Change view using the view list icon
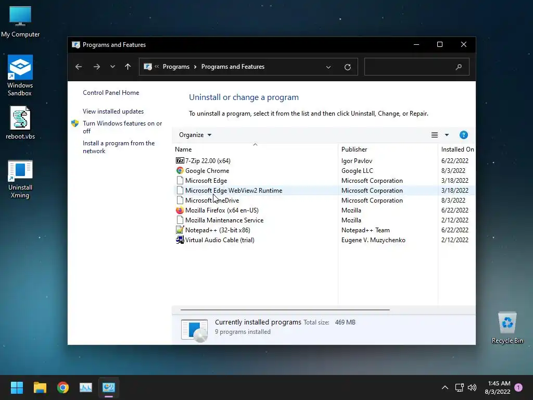Image resolution: width=533 pixels, height=400 pixels. 435,135
